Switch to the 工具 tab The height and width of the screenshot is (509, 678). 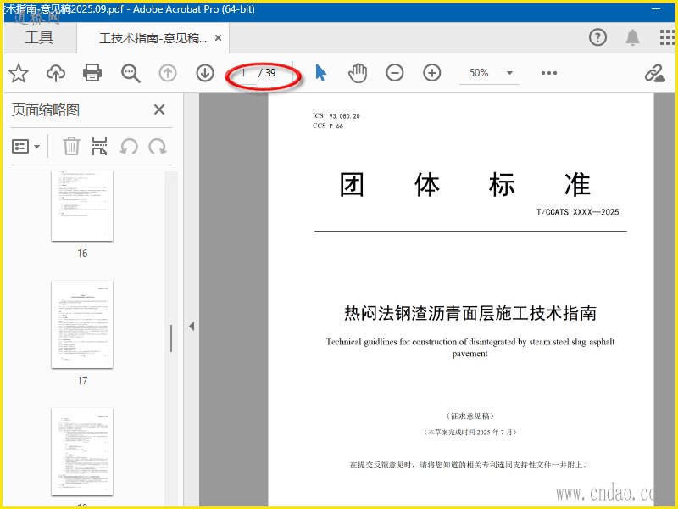tap(39, 37)
